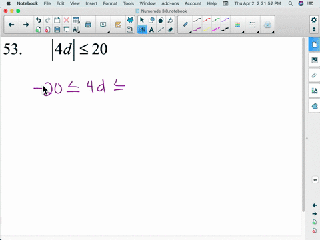
Task: Open the Apple menu
Action: pos(9,3)
